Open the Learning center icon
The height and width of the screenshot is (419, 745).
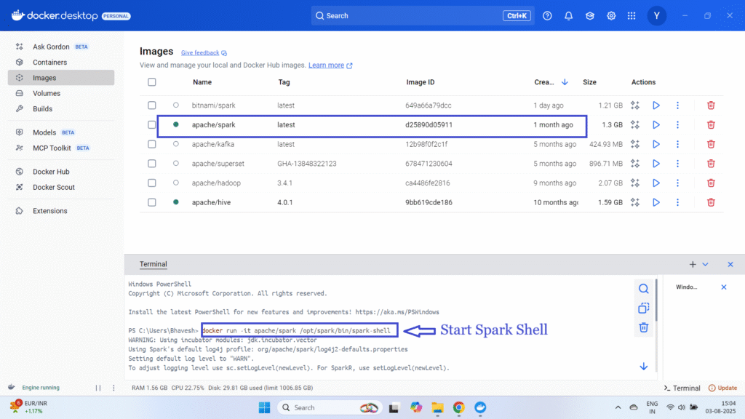point(589,16)
